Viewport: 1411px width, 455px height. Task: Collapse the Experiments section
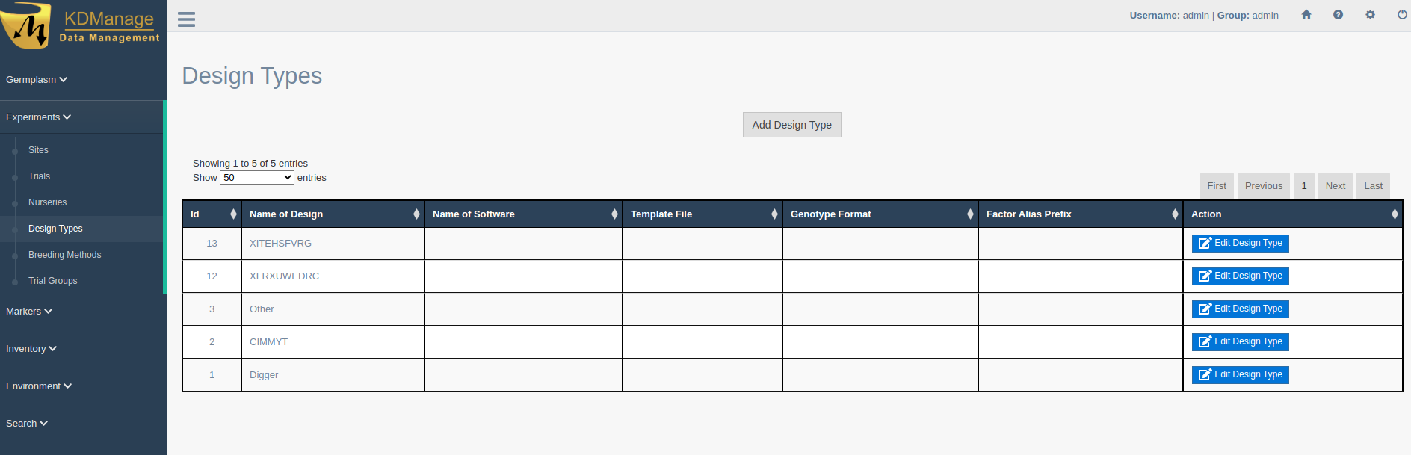[x=38, y=117]
